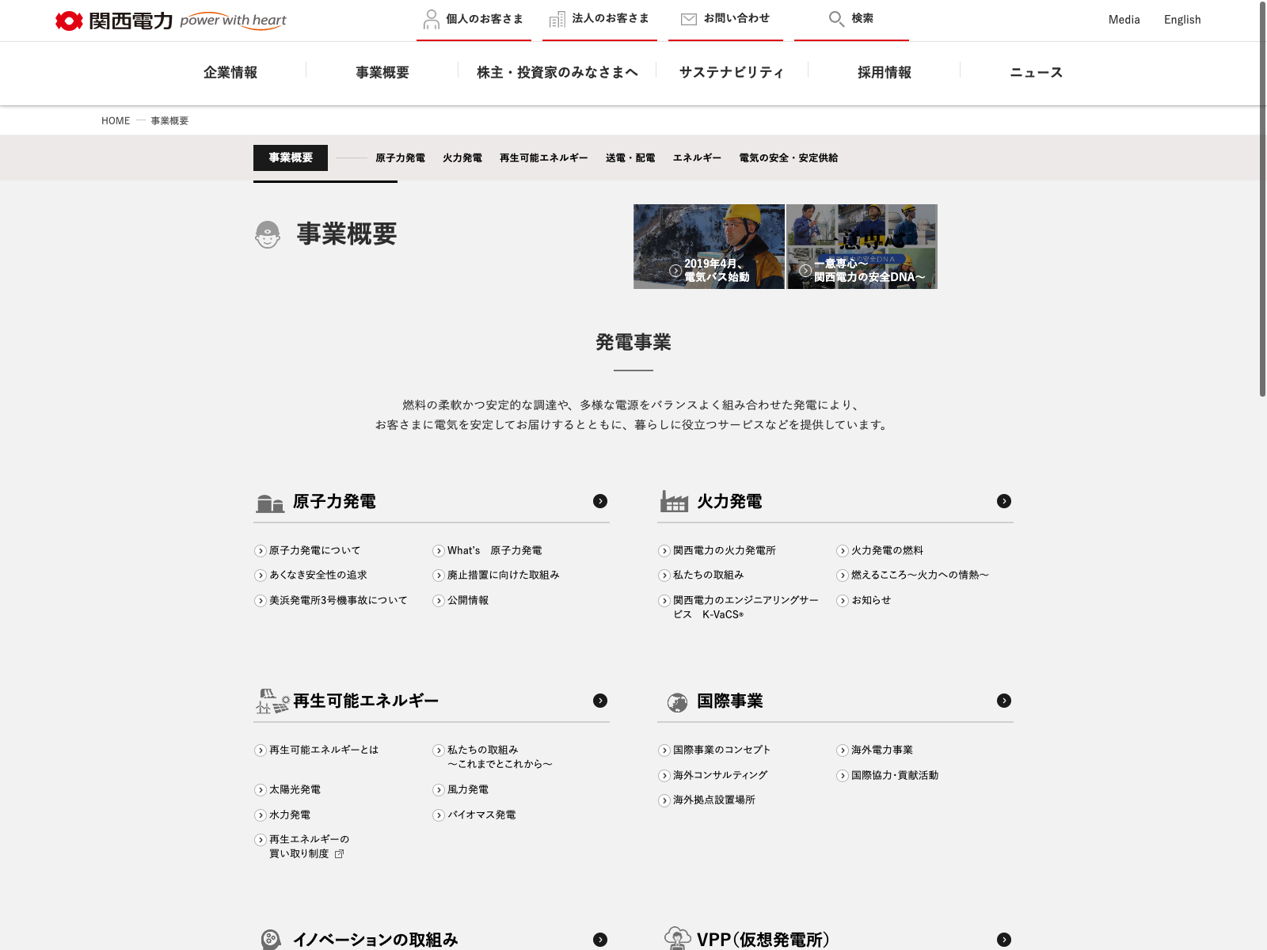The width and height of the screenshot is (1267, 950).
Task: Click the renewable energy solar panel icon
Action: point(272,701)
